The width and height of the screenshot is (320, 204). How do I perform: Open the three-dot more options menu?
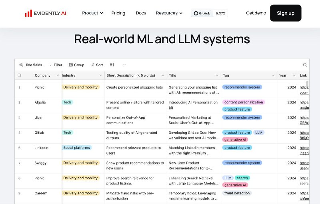(124, 65)
